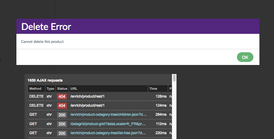
Task: Click the 'Delete Error' dialog title
Action: coord(46,27)
